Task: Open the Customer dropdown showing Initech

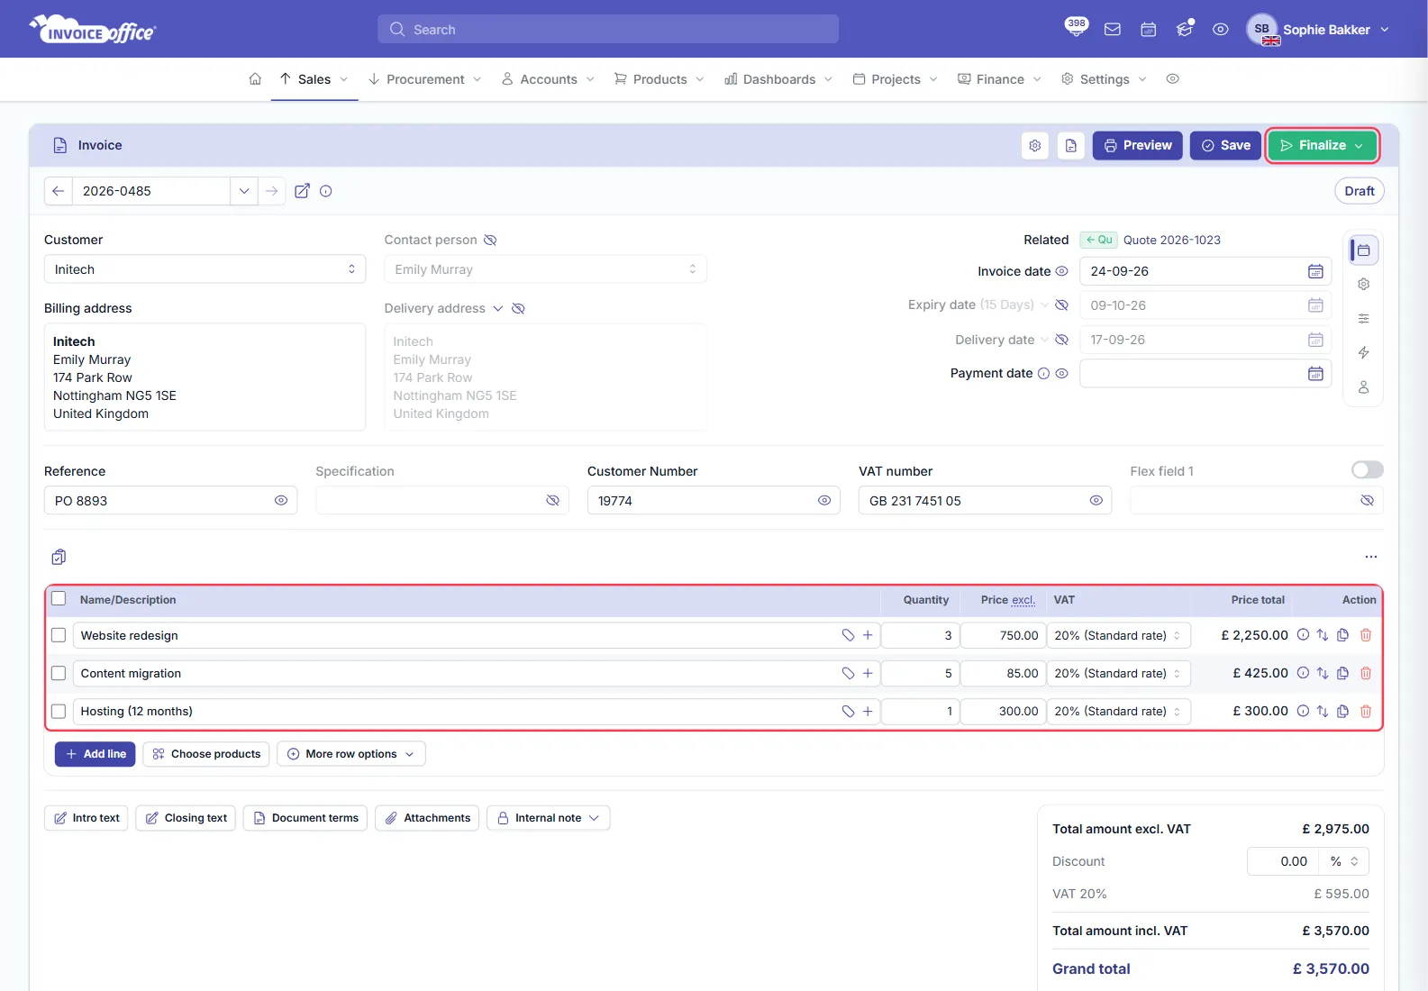Action: click(x=205, y=269)
